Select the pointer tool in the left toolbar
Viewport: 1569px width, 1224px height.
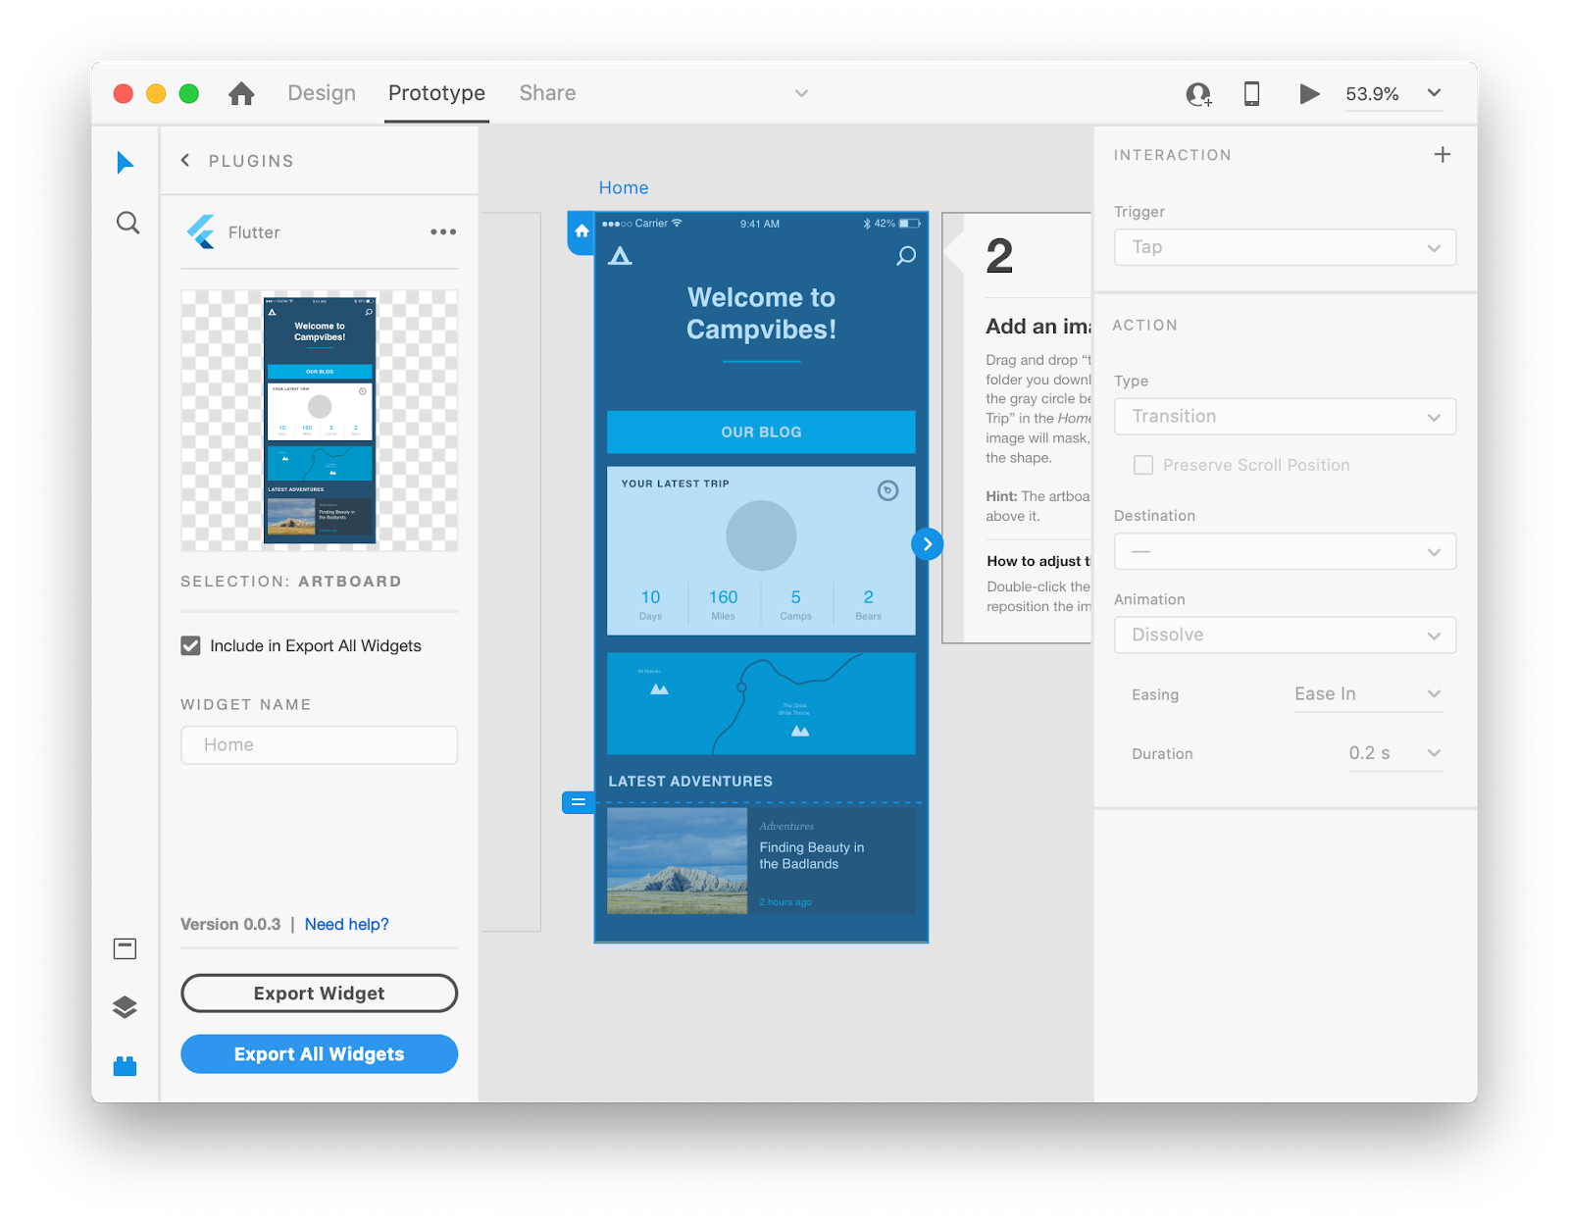pos(126,163)
